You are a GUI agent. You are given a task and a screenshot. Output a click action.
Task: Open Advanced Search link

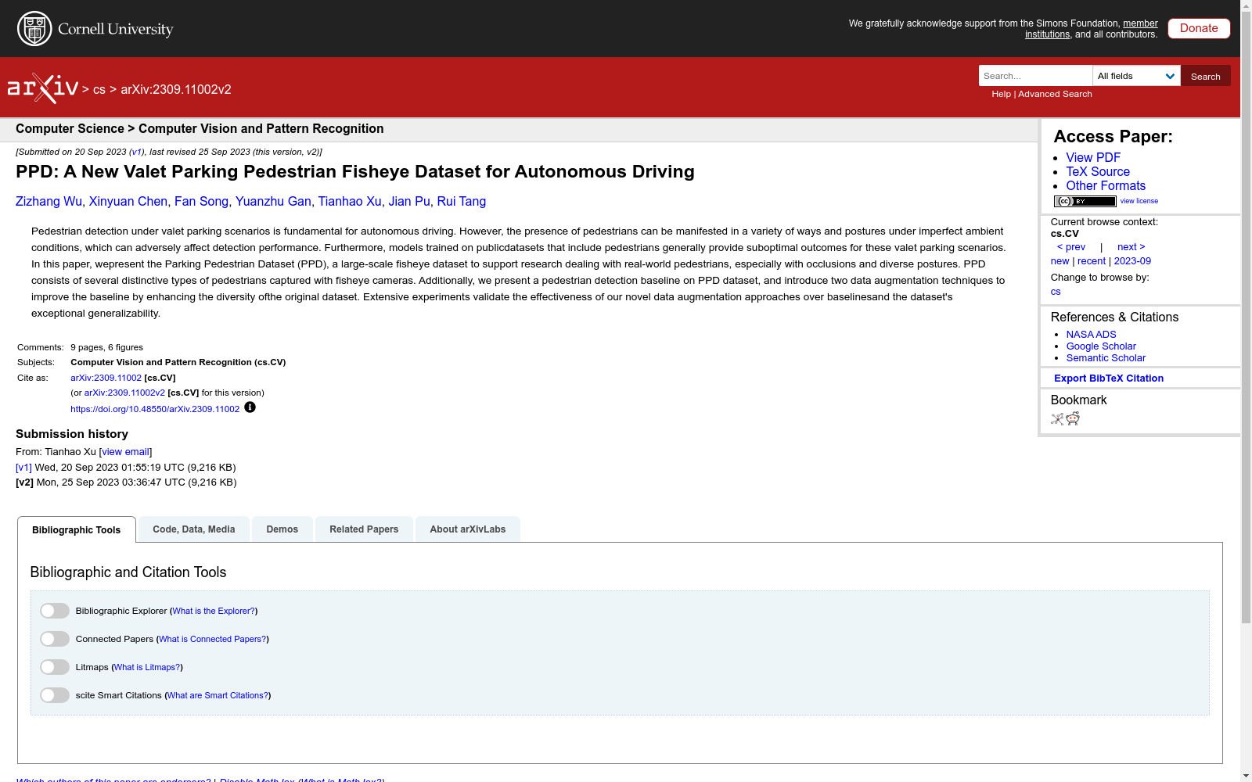[1055, 94]
